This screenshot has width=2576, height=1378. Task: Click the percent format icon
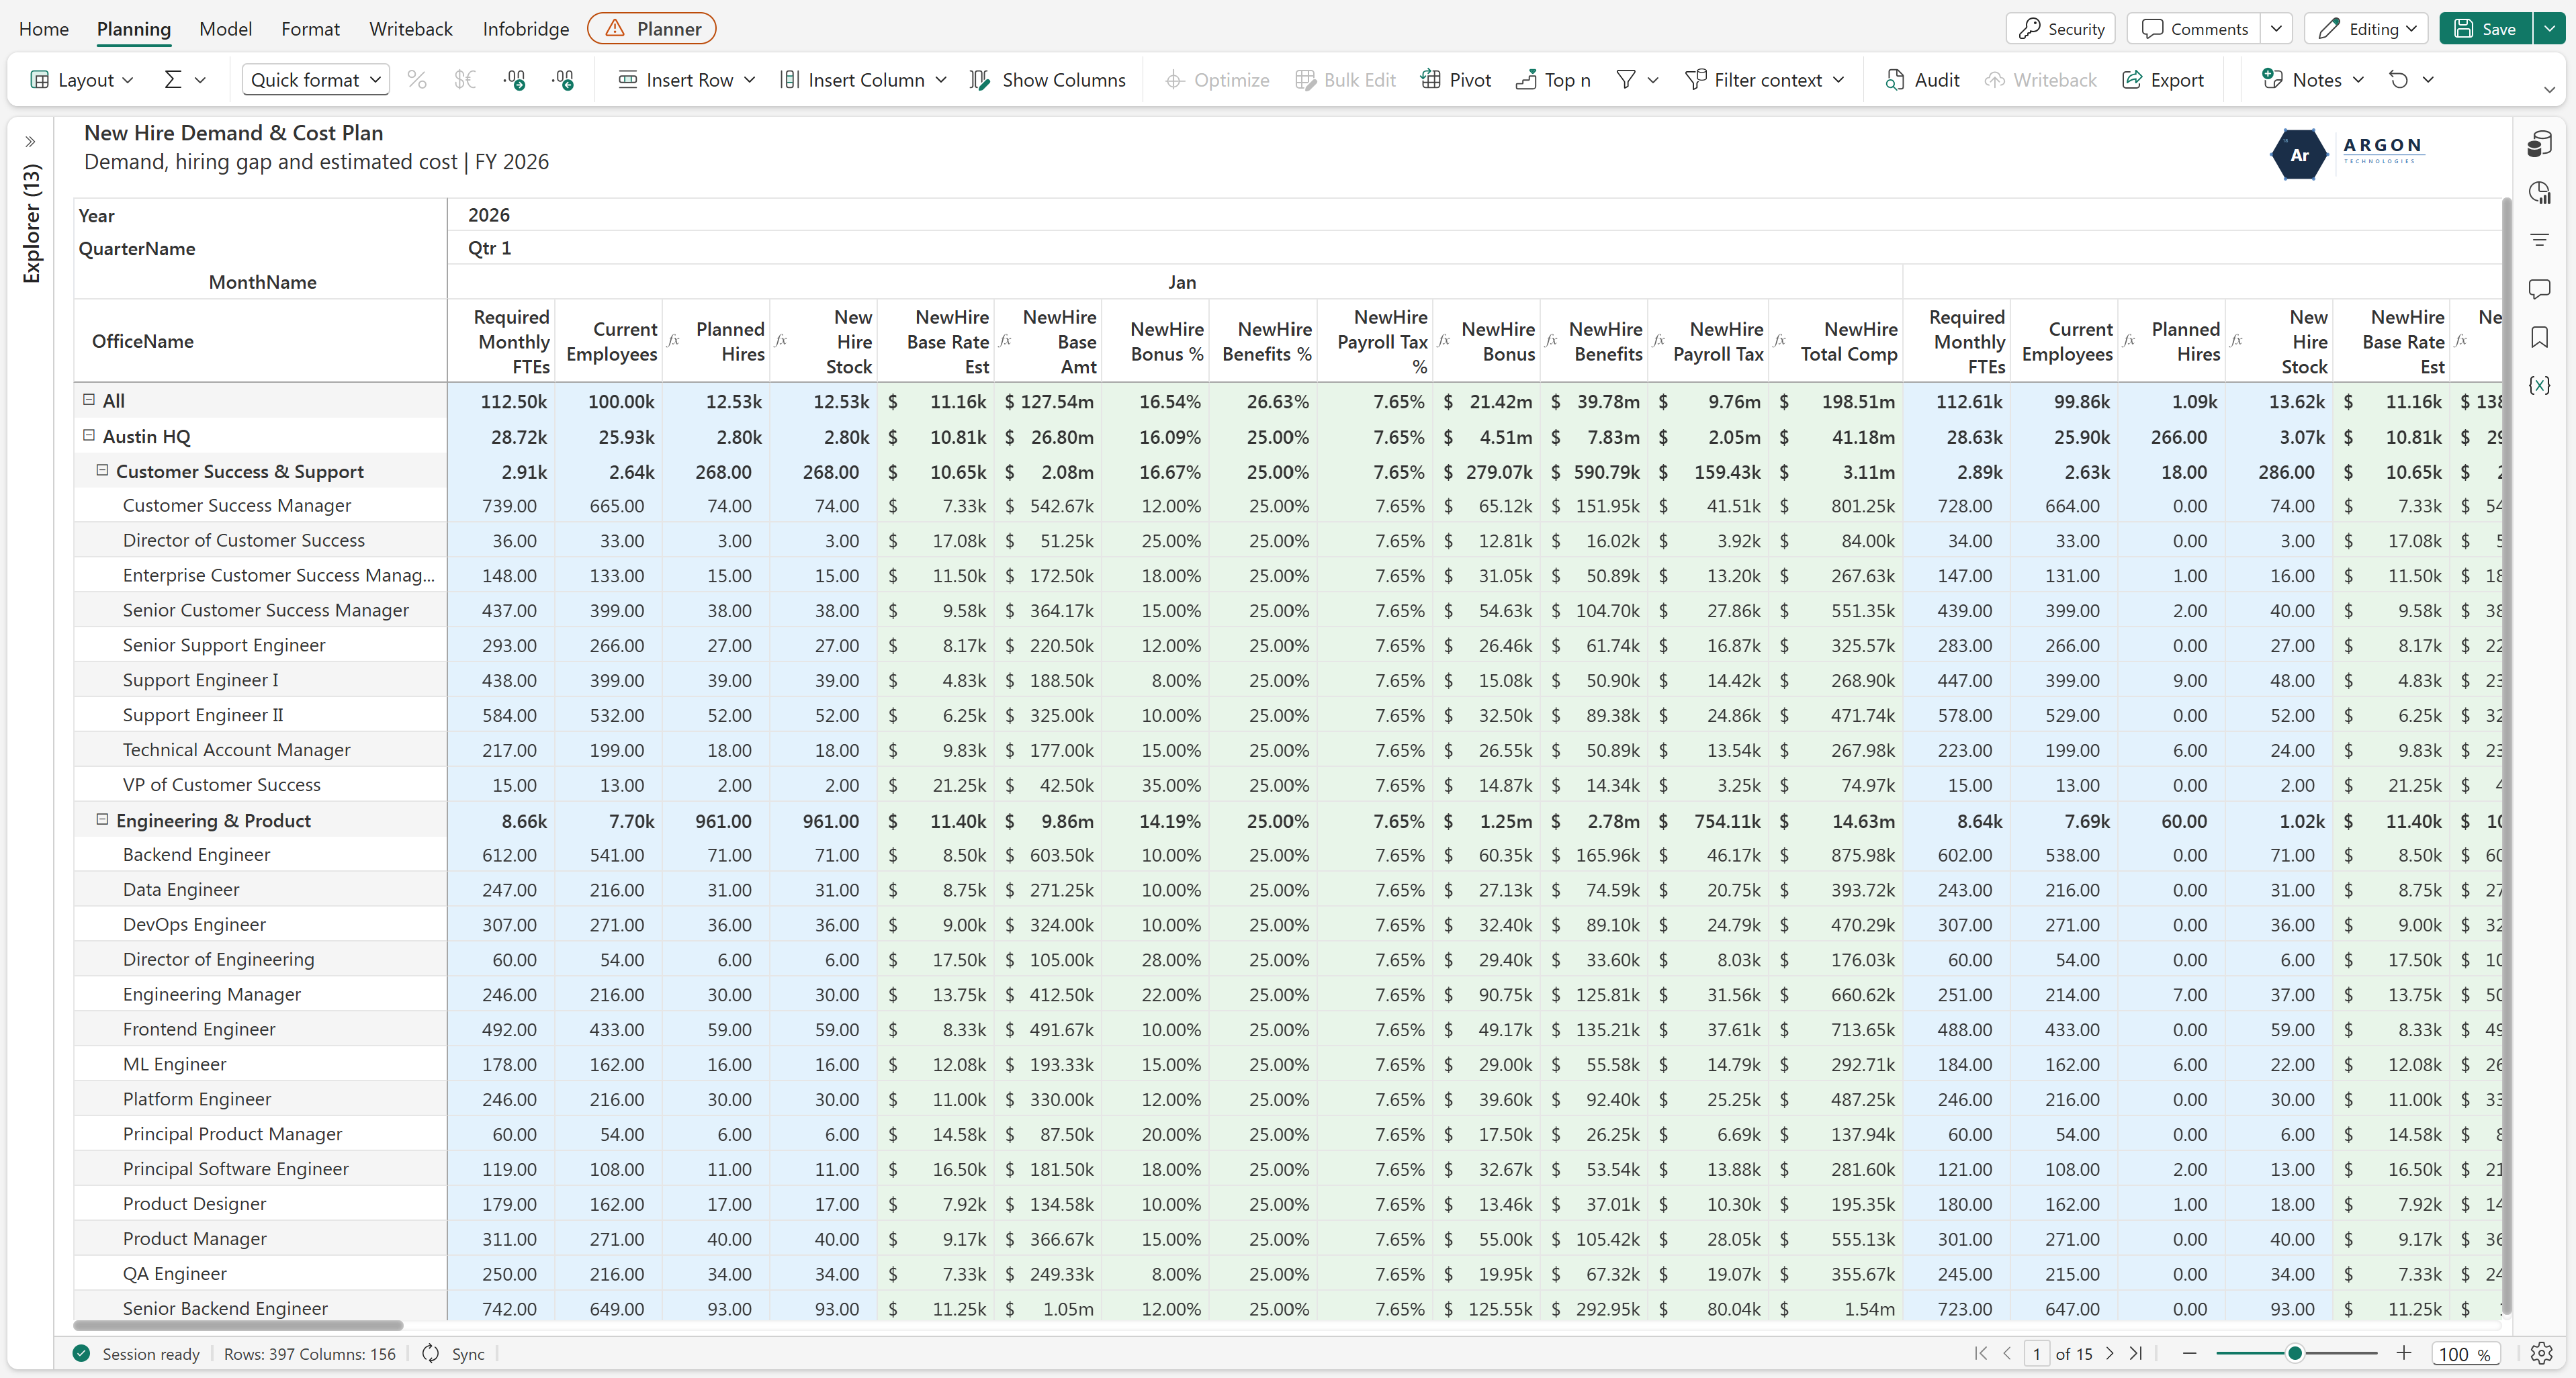point(417,80)
